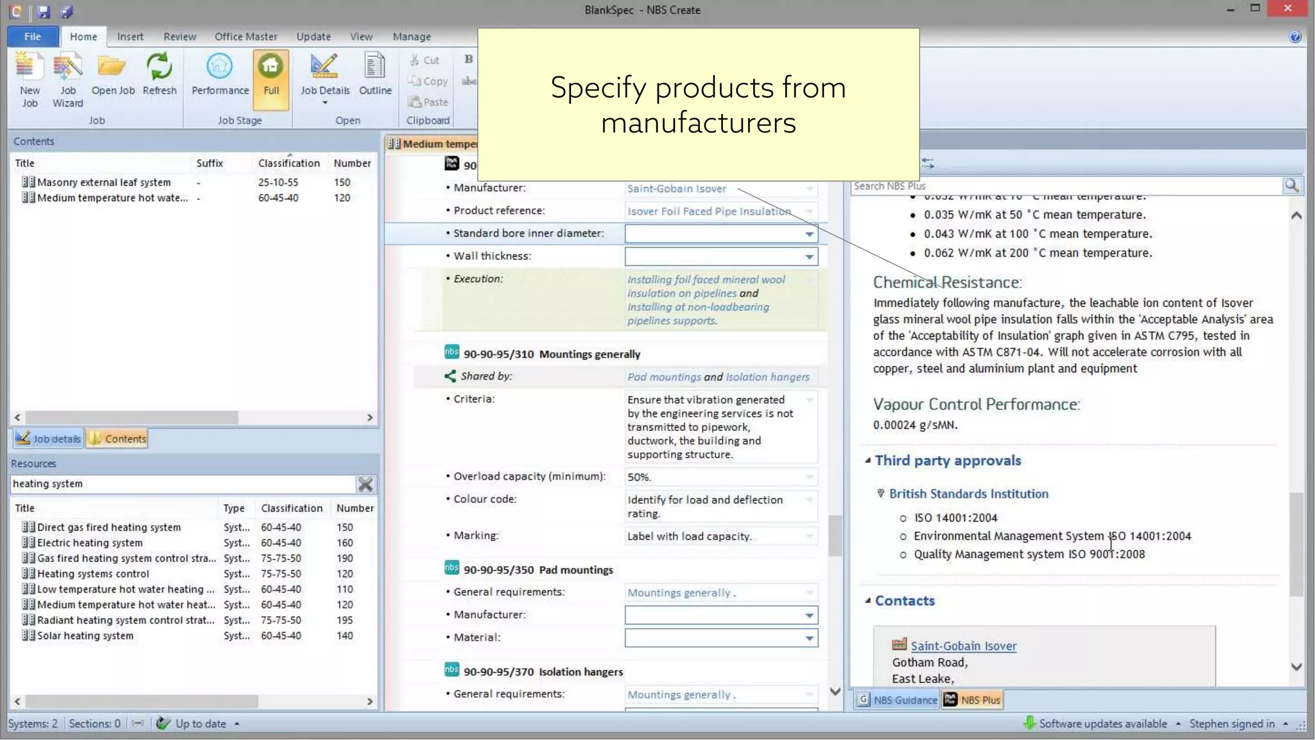The width and height of the screenshot is (1315, 740).
Task: Switch to the Review ribbon tab
Action: (x=180, y=37)
